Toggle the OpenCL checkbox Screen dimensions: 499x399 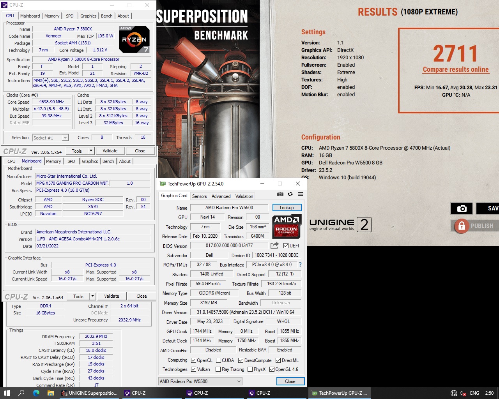pyautogui.click(x=193, y=360)
